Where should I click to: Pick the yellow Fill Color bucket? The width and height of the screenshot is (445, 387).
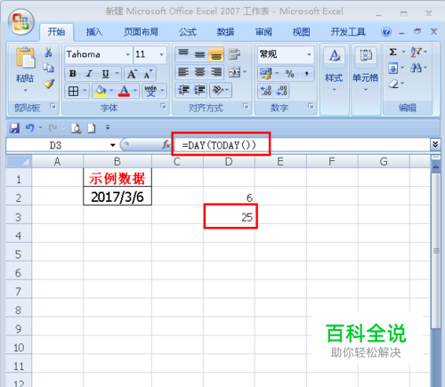click(x=101, y=91)
